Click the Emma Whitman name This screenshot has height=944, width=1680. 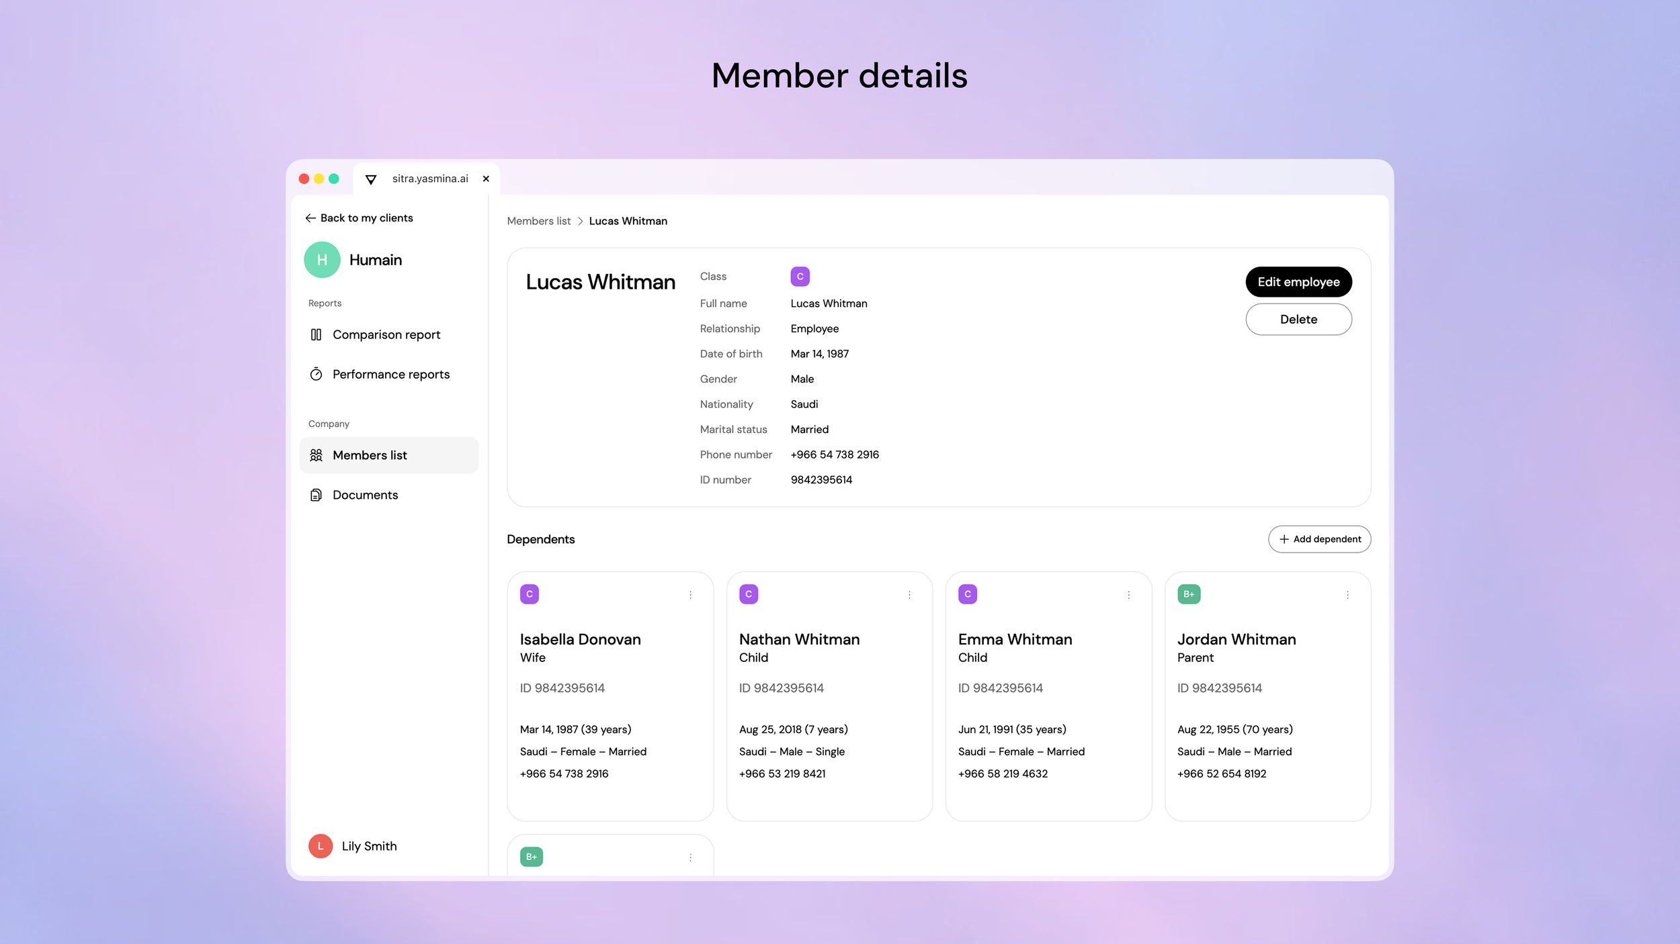[1015, 639]
